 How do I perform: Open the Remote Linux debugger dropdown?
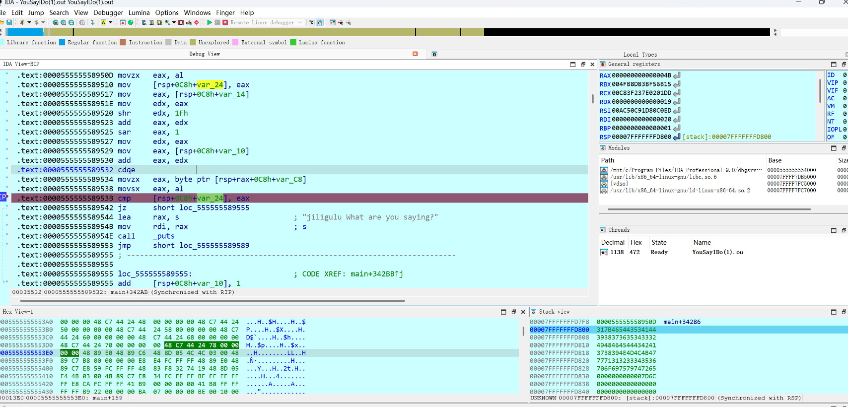pyautogui.click(x=300, y=22)
